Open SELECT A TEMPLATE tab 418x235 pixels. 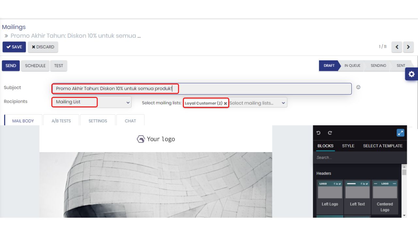pos(383,146)
